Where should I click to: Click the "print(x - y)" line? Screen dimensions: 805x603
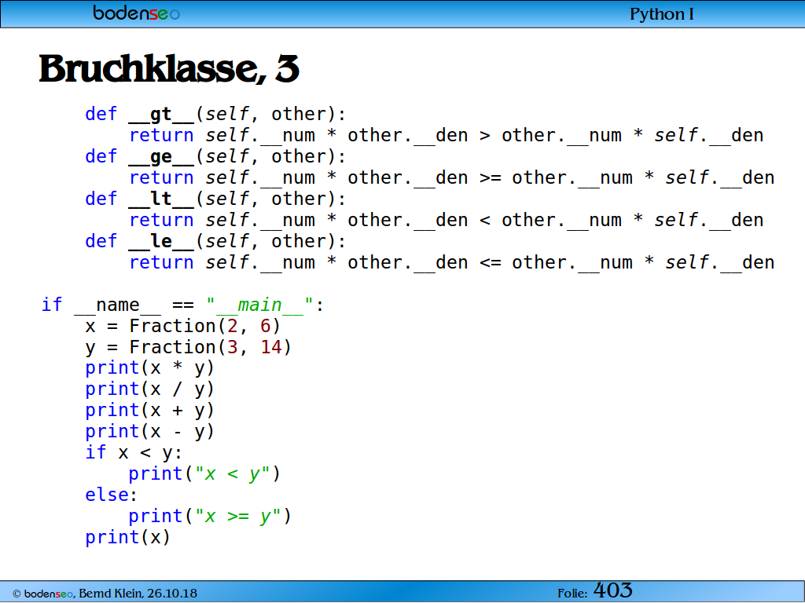(149, 431)
